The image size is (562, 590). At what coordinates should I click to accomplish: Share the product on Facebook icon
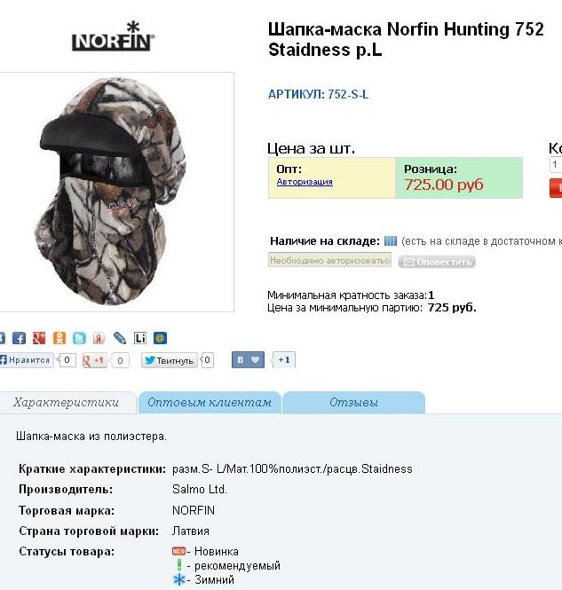coord(20,338)
